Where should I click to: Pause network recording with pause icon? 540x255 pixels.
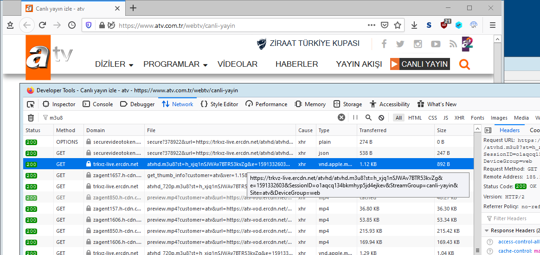[x=355, y=118]
